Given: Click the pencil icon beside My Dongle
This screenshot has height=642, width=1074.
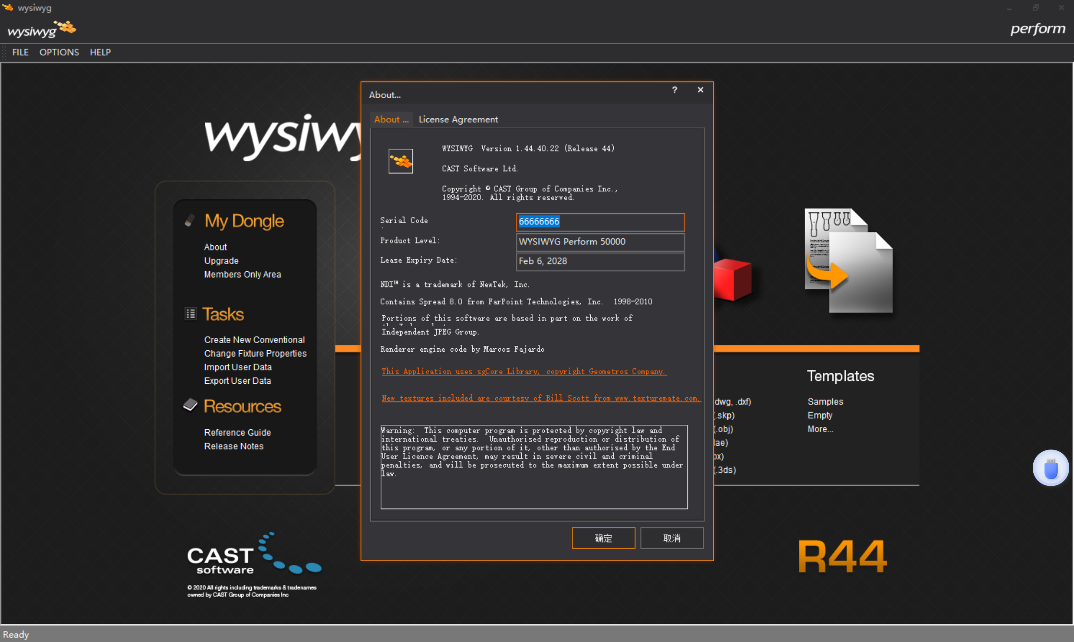Looking at the screenshot, I should click(x=190, y=220).
